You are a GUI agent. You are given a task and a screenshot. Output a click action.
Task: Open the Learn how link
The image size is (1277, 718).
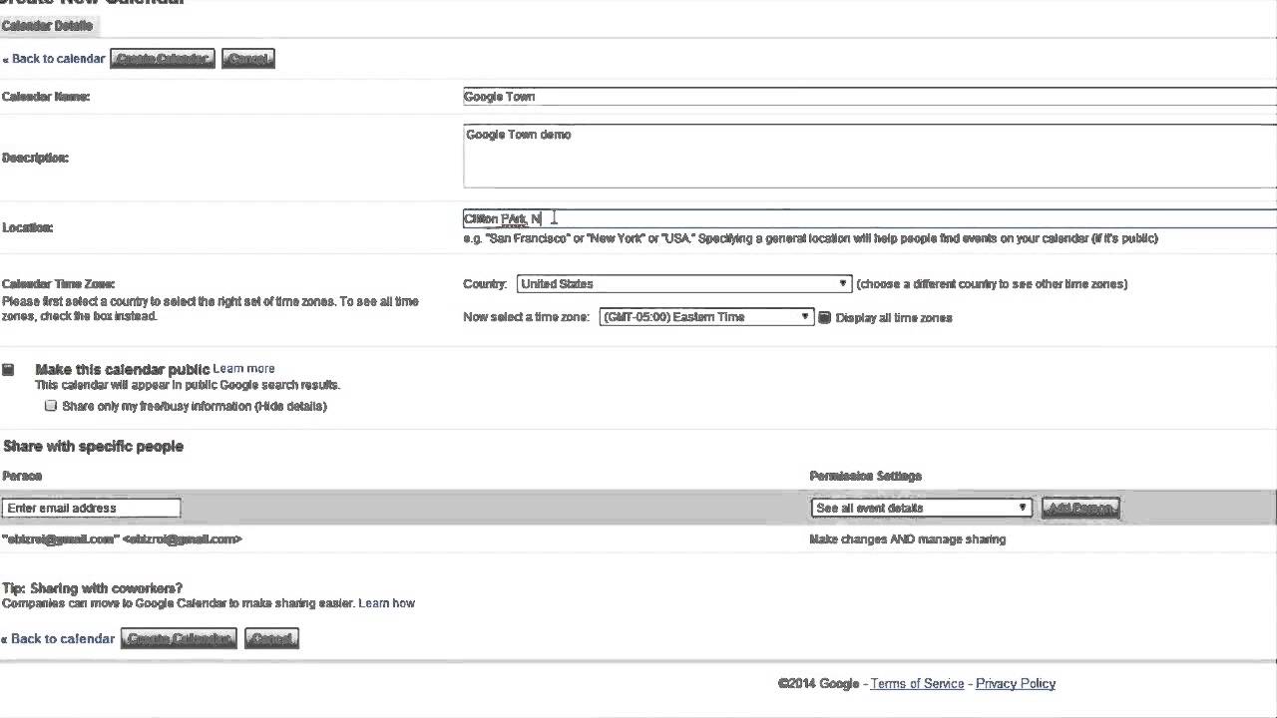(387, 603)
